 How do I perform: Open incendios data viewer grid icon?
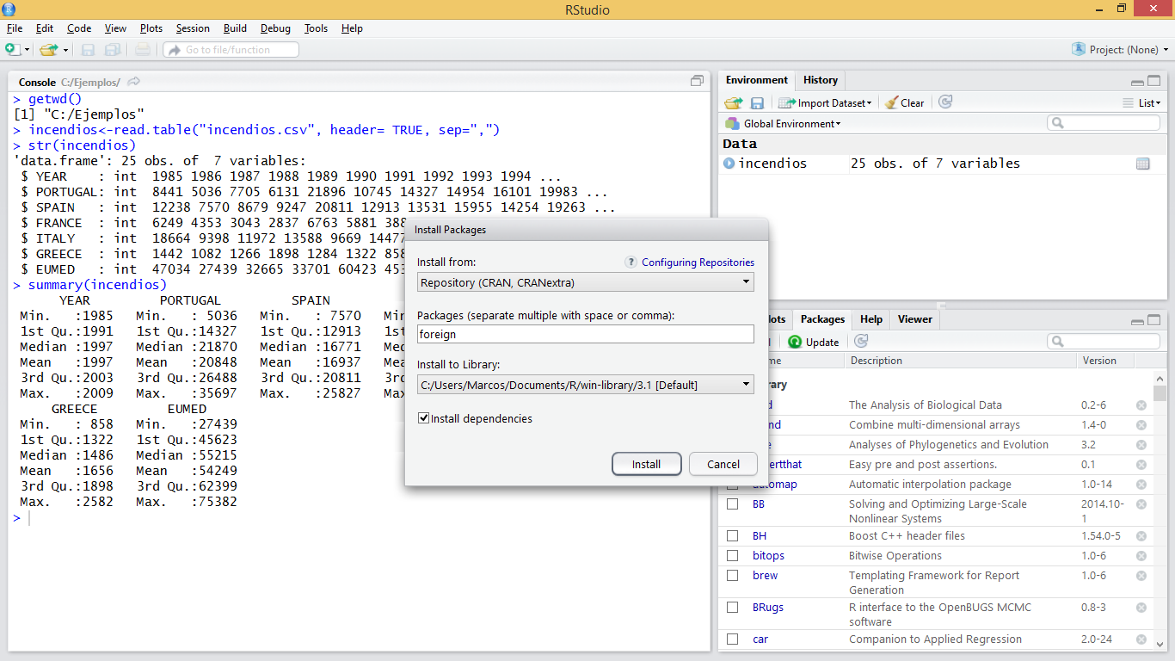(1142, 164)
